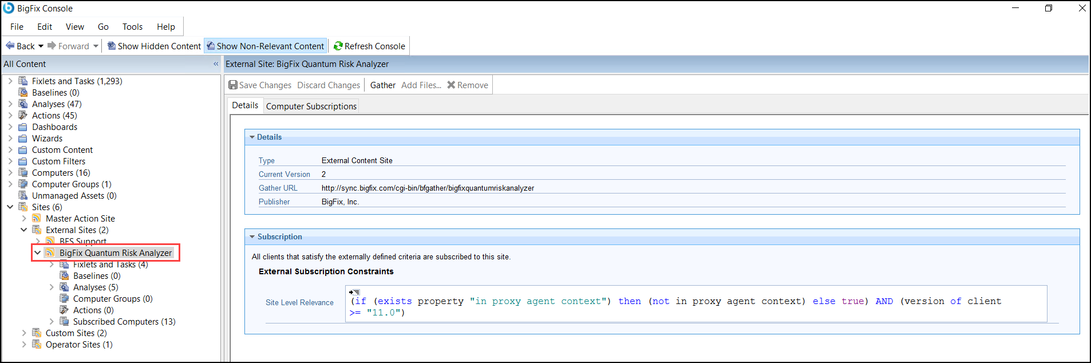Click the Unmanaged Assets (0) icon
Viewport: 1091px width, 363px height.
pyautogui.click(x=23, y=195)
